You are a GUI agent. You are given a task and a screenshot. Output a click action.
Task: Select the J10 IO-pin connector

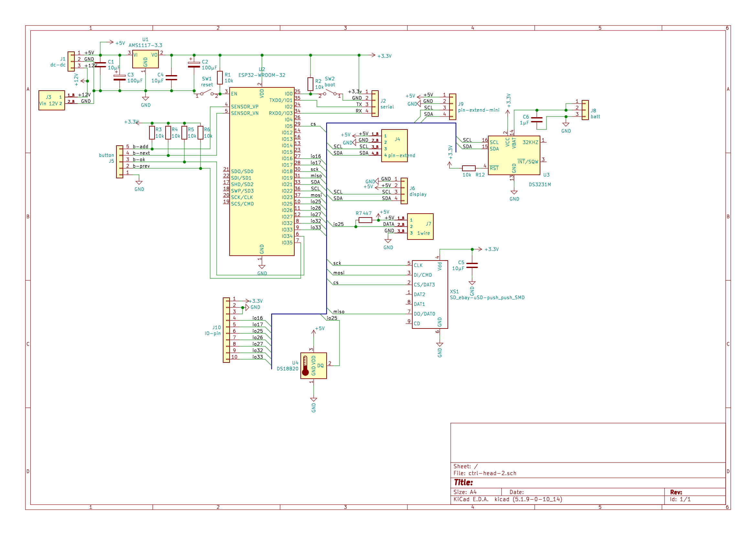pos(226,330)
